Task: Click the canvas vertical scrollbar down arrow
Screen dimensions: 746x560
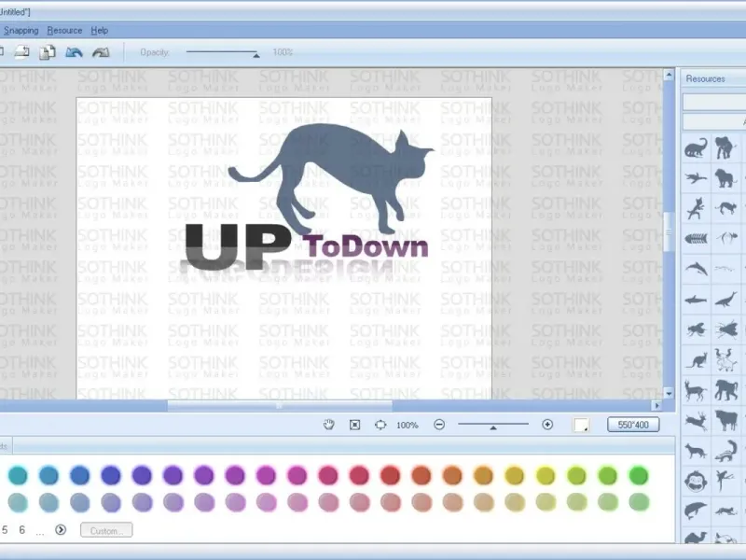Action: tap(669, 393)
